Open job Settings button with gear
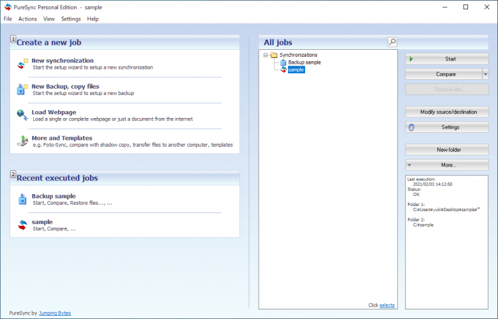Screen dimensions: 498x319 pos(447,128)
